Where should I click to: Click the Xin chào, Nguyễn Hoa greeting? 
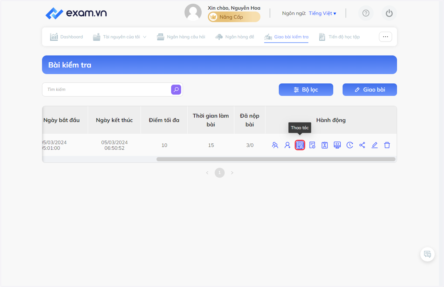(234, 8)
